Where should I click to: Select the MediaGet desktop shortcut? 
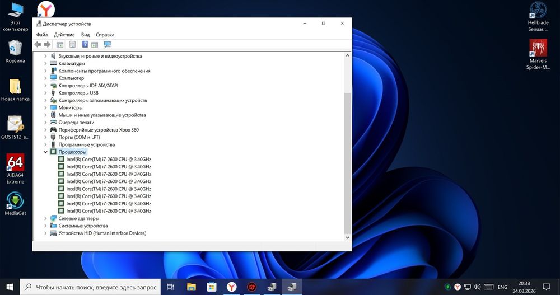click(x=15, y=204)
